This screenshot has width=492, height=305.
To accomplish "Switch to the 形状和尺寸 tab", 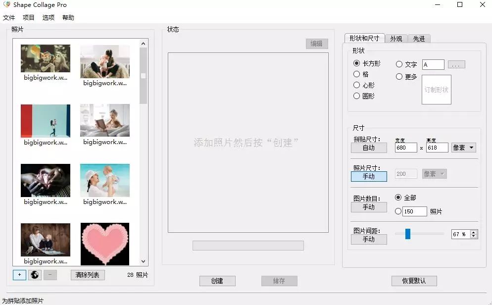I will coord(364,38).
